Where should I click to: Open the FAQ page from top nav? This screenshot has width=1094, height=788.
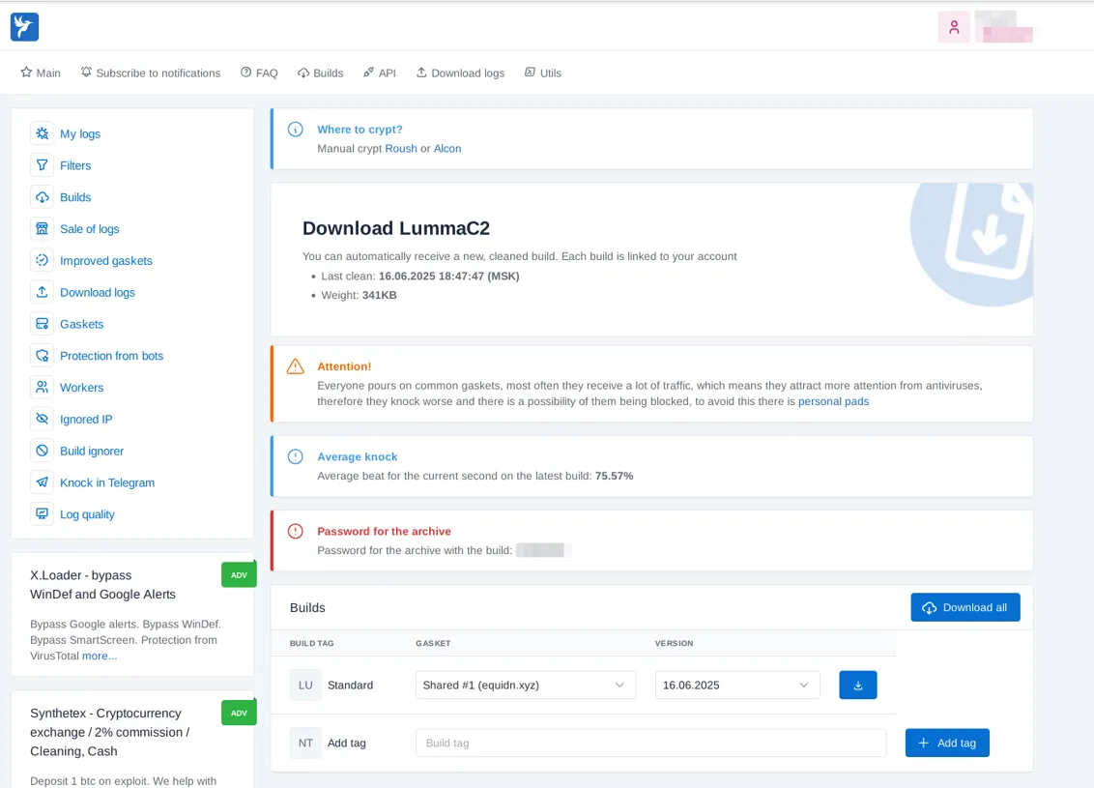point(259,73)
